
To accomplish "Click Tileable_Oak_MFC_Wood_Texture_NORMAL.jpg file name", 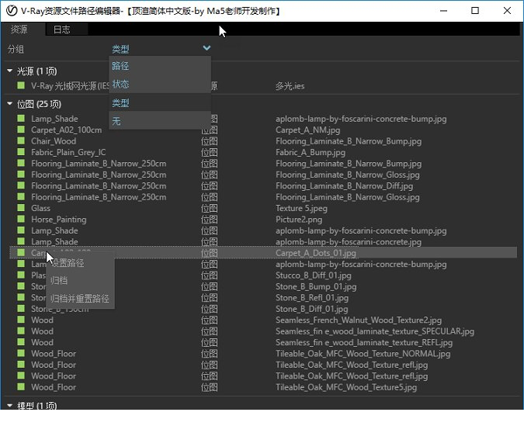I will coord(363,354).
